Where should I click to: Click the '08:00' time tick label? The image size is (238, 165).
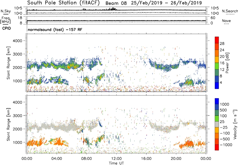tap(87, 159)
